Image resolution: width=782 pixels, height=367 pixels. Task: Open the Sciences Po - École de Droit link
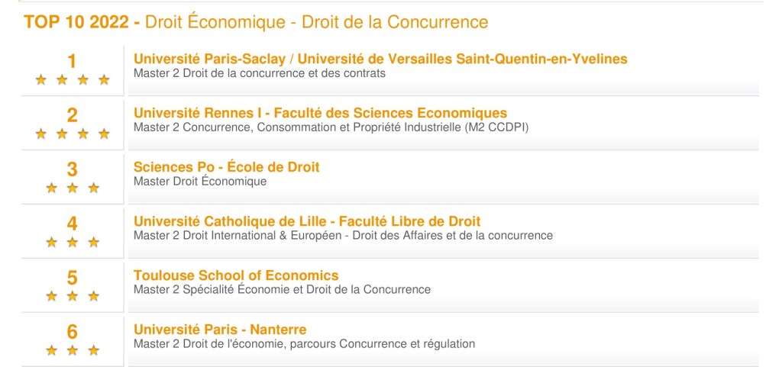pos(226,167)
